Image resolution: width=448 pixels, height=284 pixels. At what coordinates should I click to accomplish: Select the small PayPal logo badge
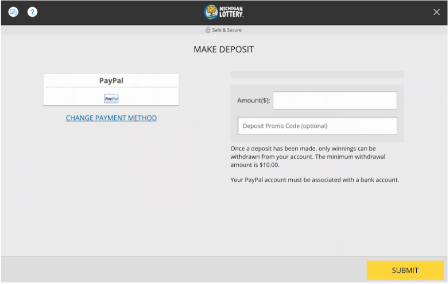click(111, 99)
